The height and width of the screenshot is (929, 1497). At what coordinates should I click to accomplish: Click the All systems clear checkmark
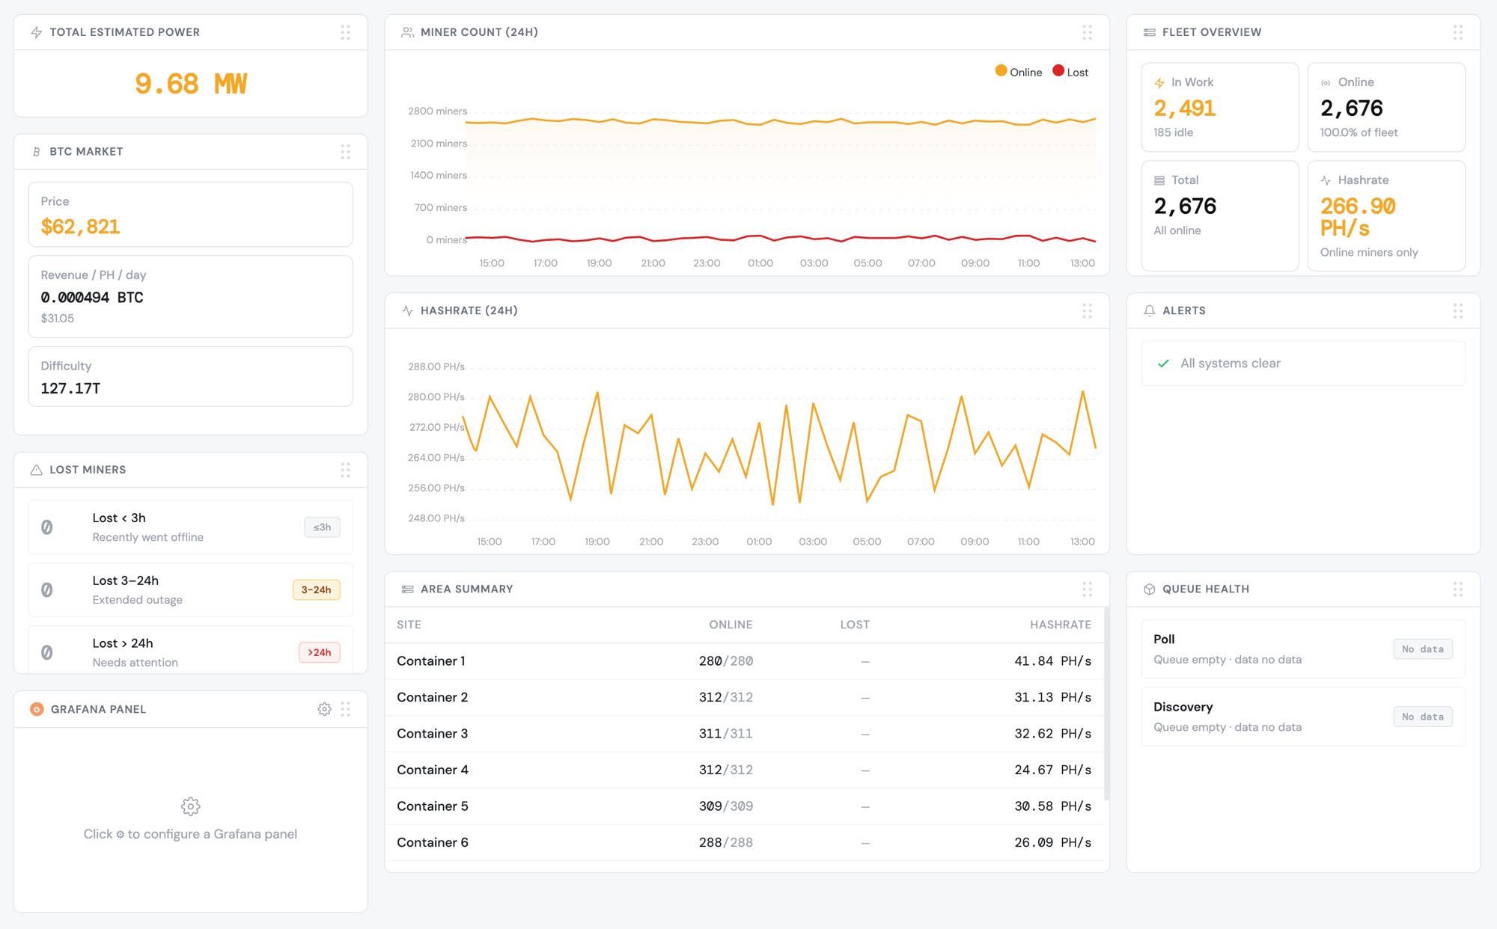[x=1163, y=364]
